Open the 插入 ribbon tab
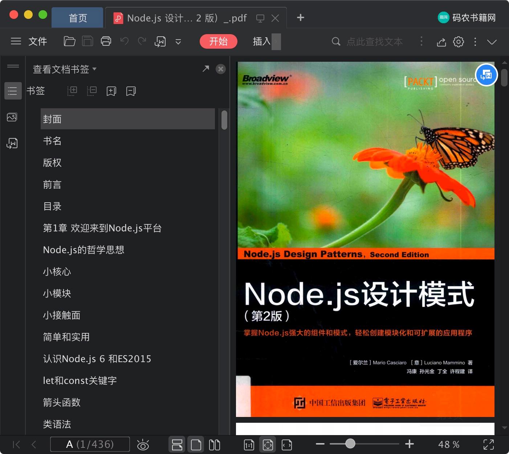Image resolution: width=509 pixels, height=454 pixels. coord(262,41)
